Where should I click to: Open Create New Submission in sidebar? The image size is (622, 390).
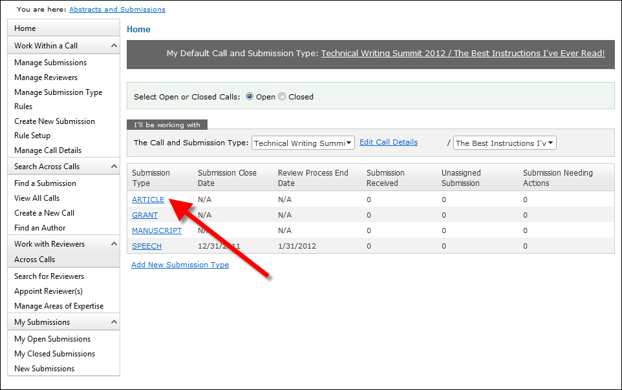pos(54,121)
